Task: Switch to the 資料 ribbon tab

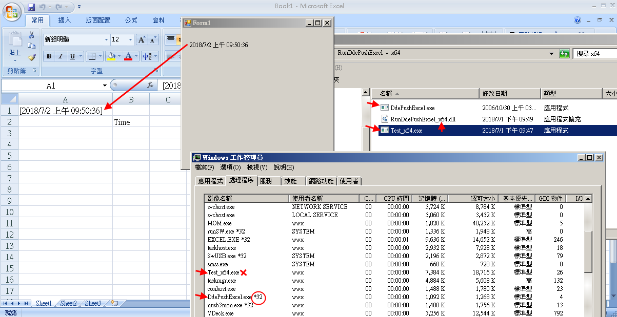Action: point(158,20)
